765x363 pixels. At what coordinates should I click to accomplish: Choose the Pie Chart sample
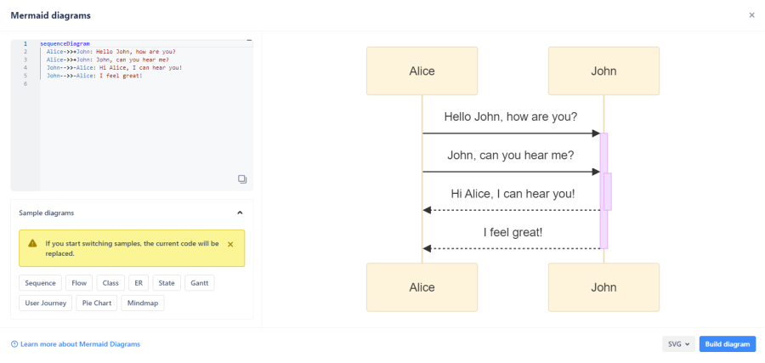tap(96, 303)
